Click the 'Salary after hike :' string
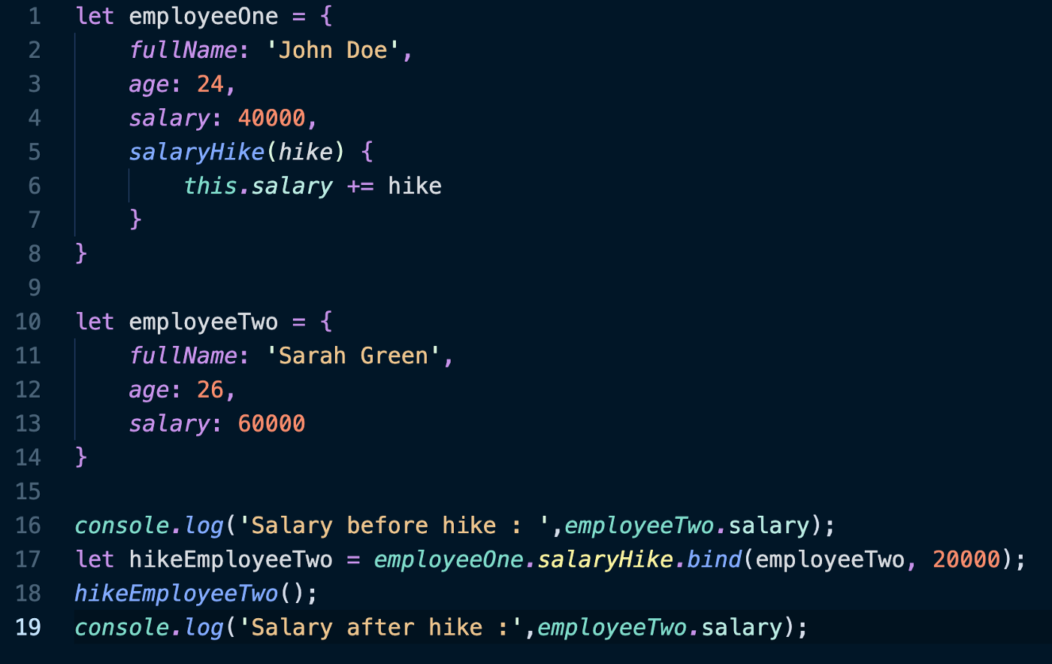The image size is (1052, 664). click(x=380, y=627)
